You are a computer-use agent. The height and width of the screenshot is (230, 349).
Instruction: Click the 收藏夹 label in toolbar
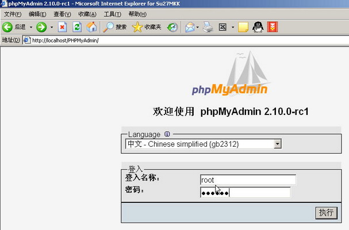coord(153,27)
